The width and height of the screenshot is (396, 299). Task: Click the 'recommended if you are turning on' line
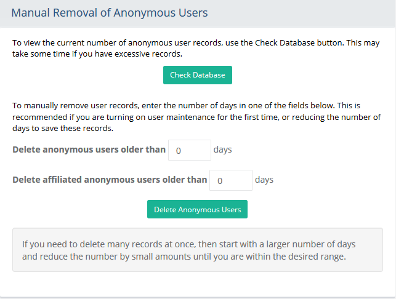pyautogui.click(x=123, y=117)
